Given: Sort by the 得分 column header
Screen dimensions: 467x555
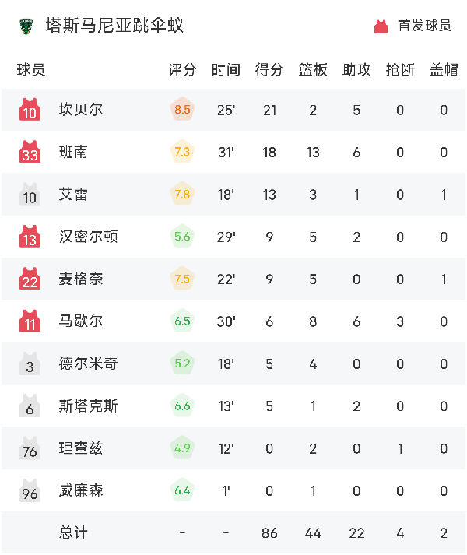Looking at the screenshot, I should pos(269,70).
